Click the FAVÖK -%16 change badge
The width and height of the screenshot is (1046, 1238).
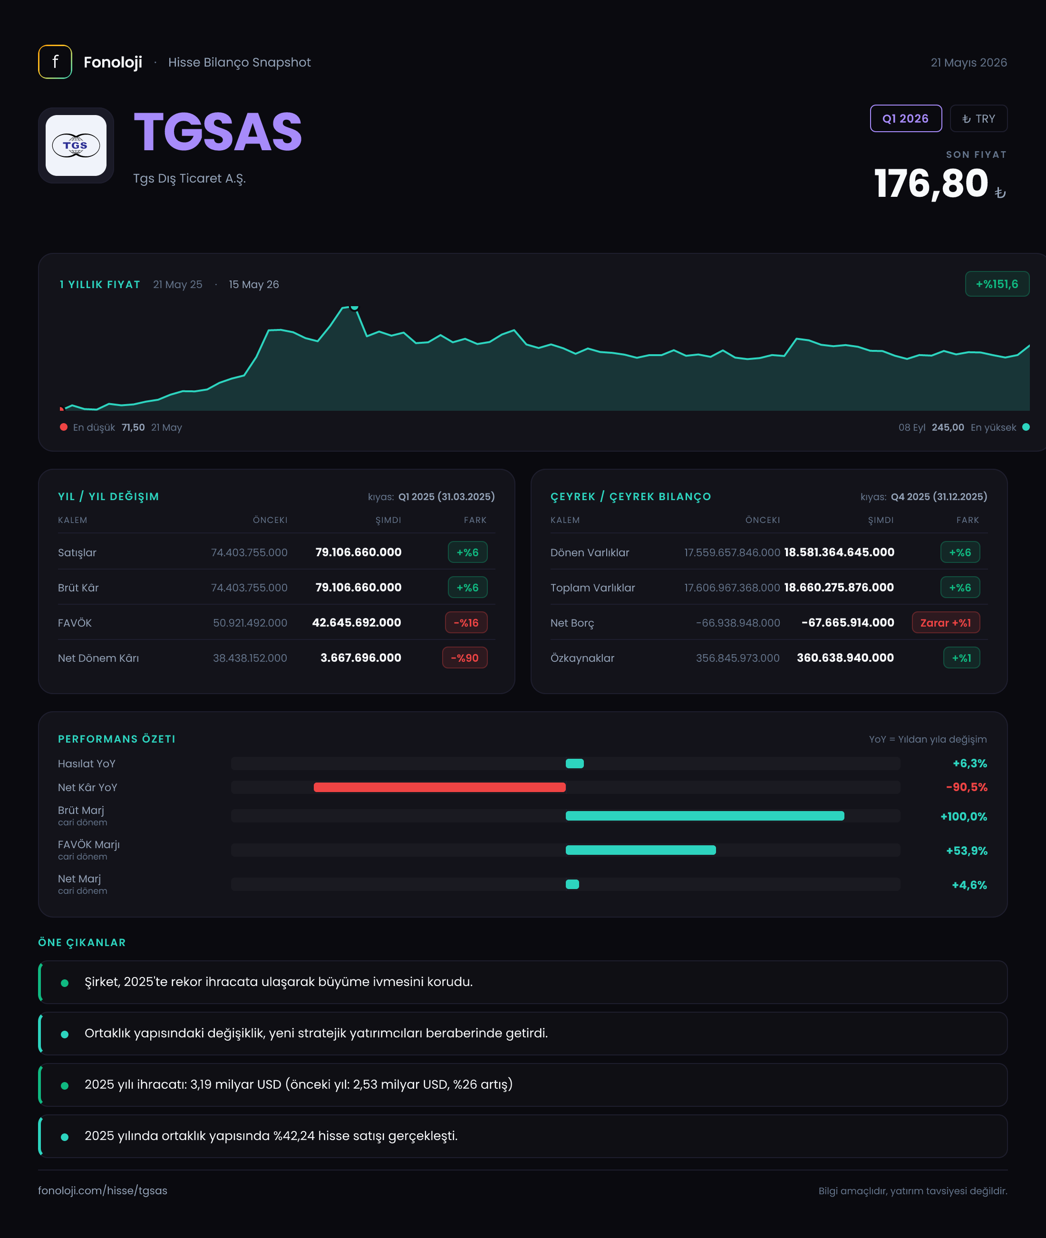point(466,622)
